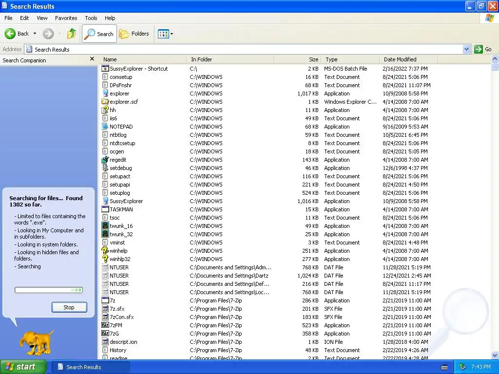The height and width of the screenshot is (374, 499).
Task: Open the View menu
Action: click(42, 18)
